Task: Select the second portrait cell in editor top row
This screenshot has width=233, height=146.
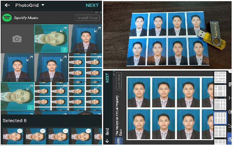Action: pyautogui.click(x=163, y=93)
